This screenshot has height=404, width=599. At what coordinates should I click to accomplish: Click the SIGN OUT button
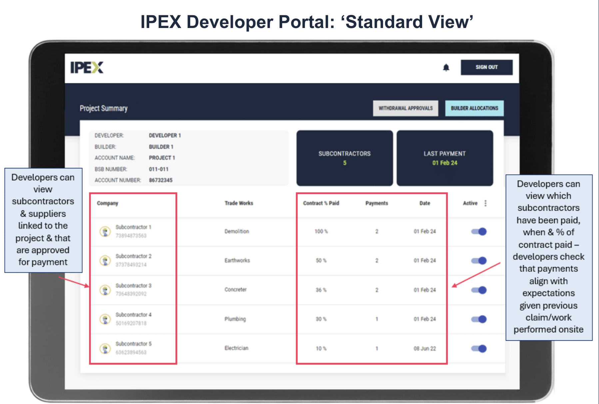(486, 67)
